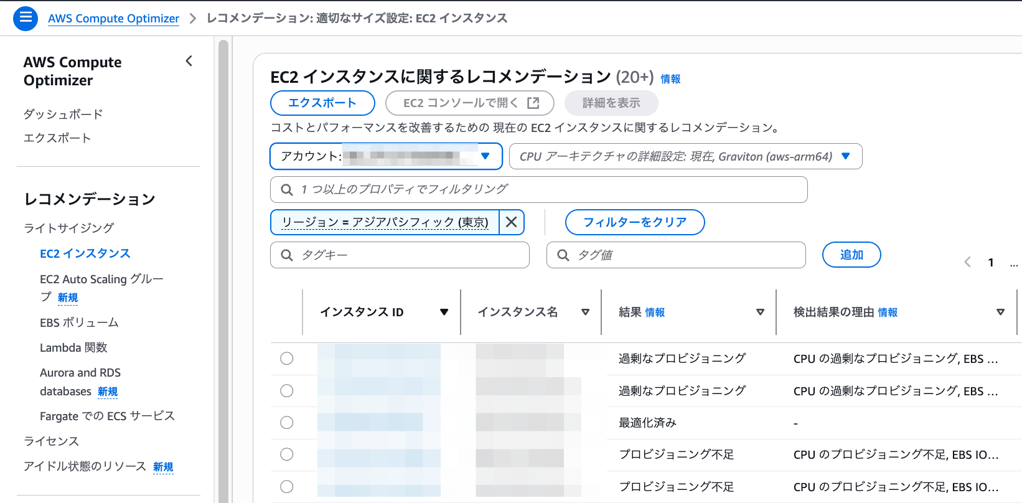This screenshot has width=1022, height=503.
Task: Remove the Tokyo region filter with the X
Action: (512, 222)
